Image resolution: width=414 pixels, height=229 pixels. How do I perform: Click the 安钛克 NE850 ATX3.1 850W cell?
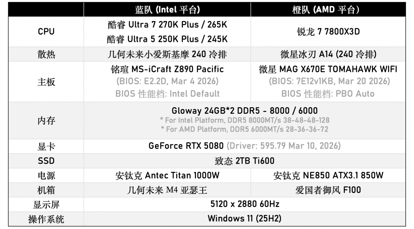tap(328, 175)
